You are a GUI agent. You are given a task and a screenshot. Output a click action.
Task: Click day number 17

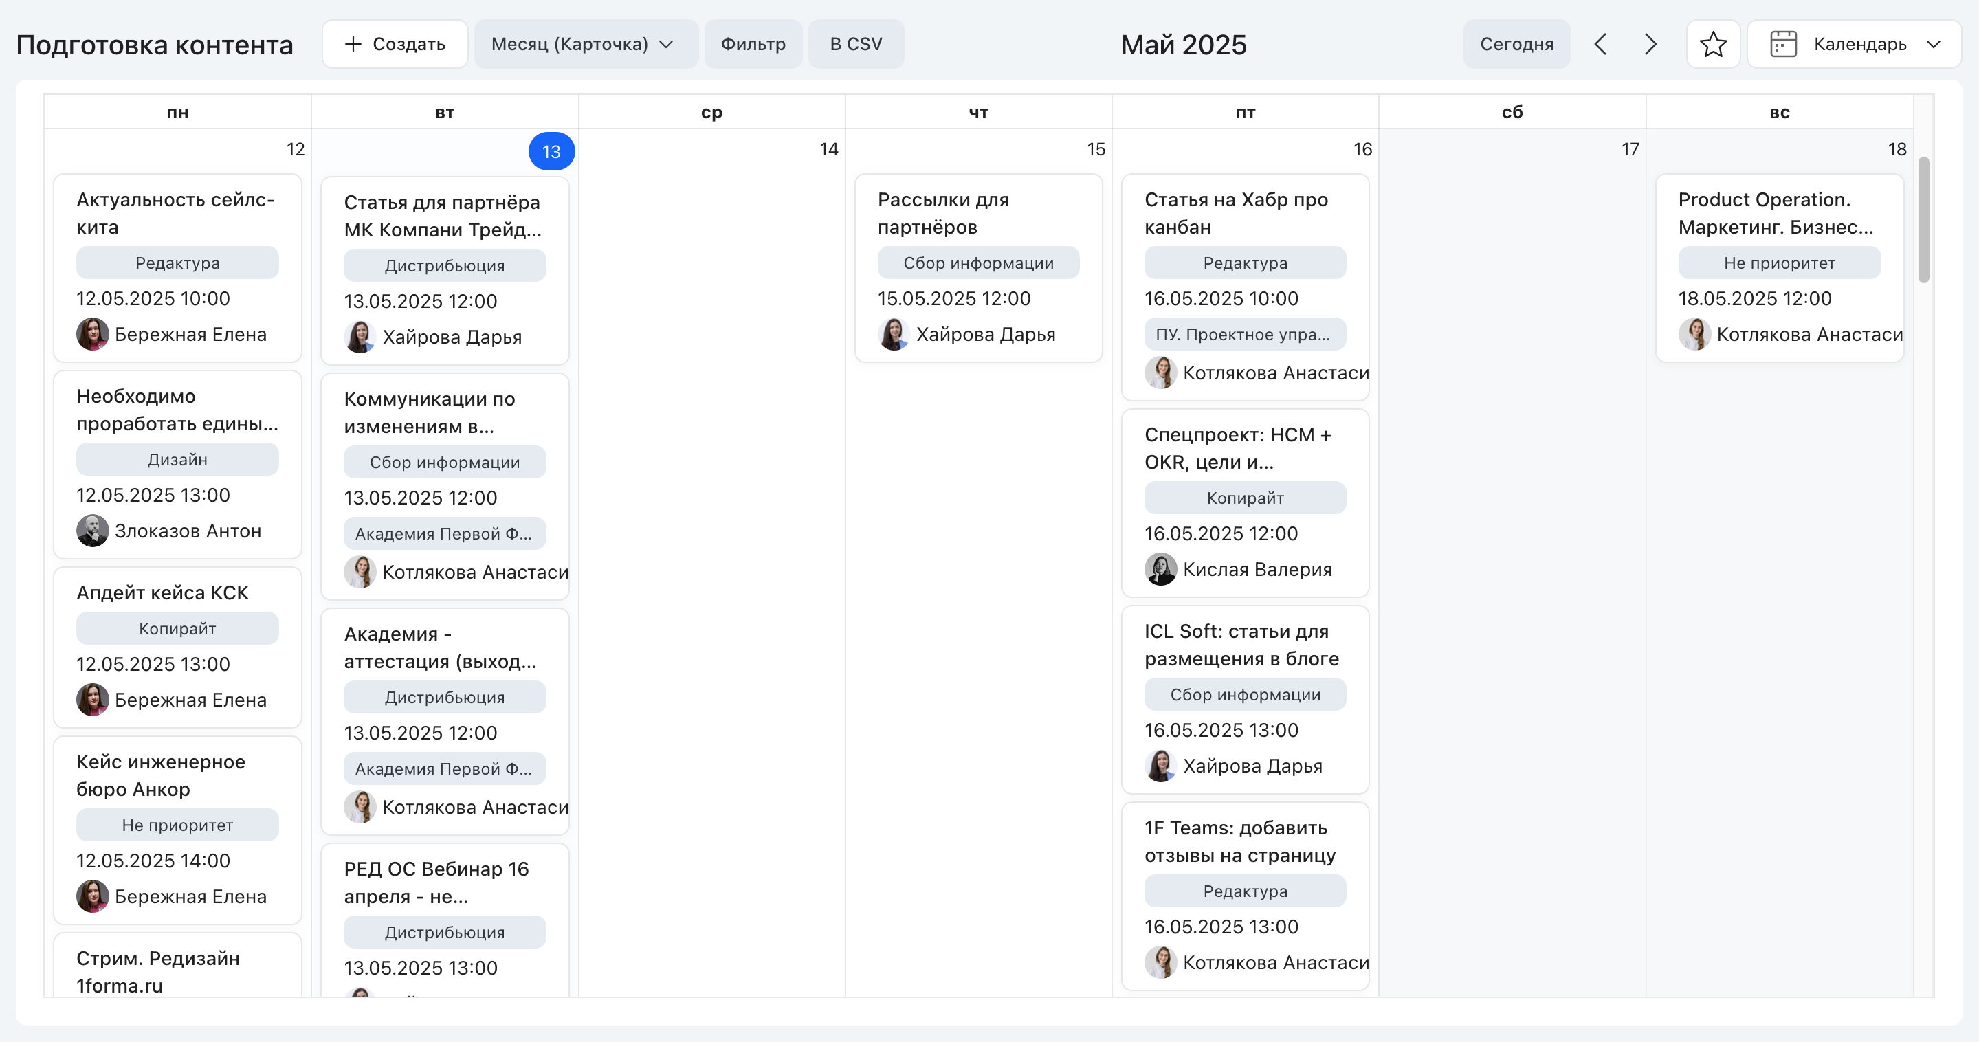click(1629, 149)
